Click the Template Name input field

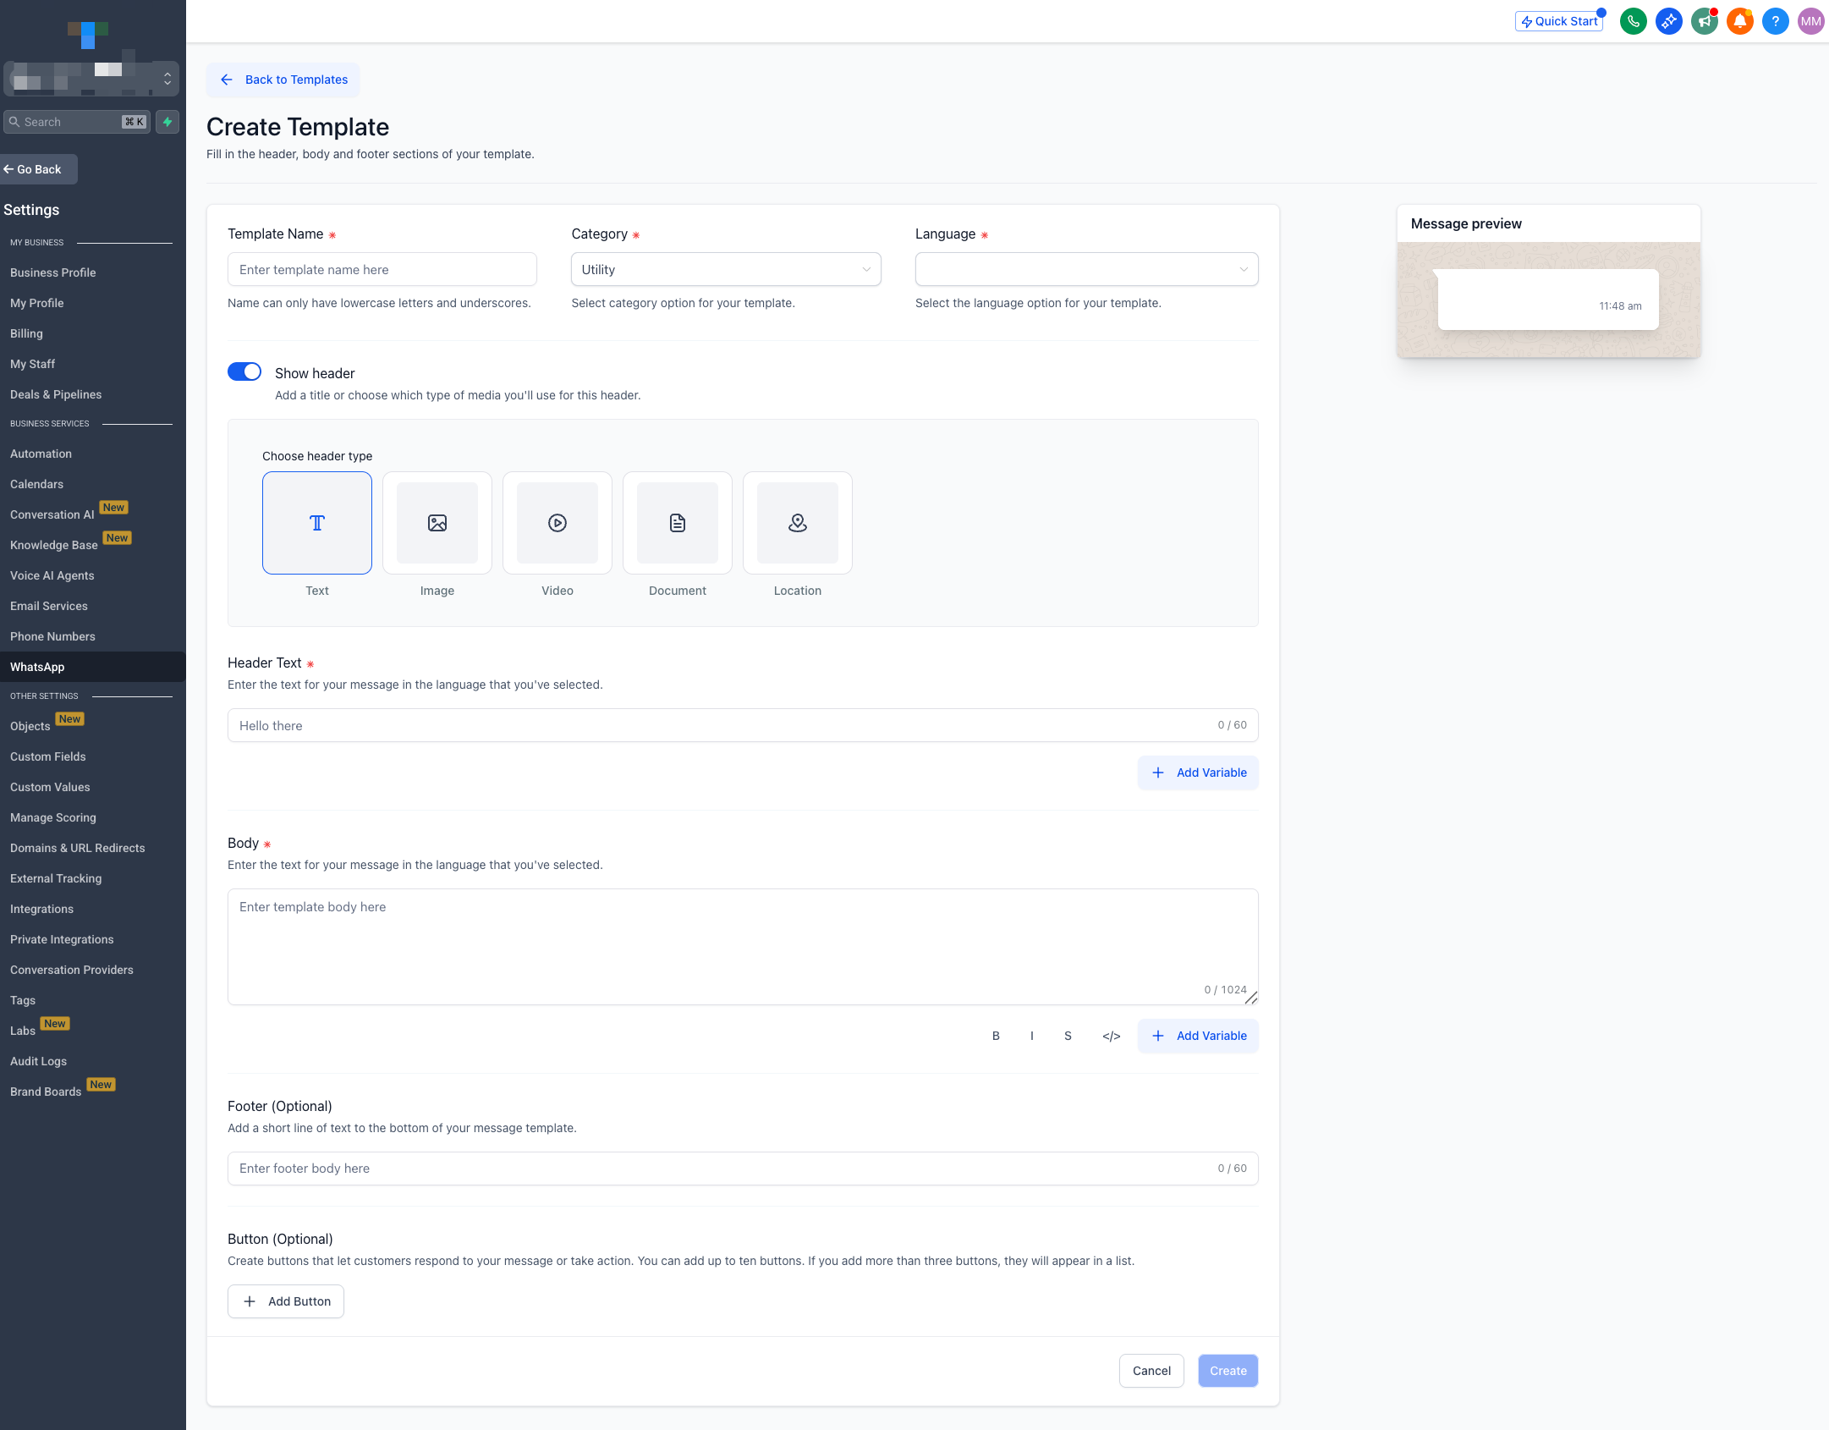pos(382,269)
